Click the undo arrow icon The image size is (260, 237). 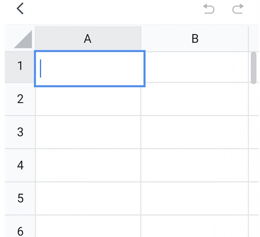point(209,9)
